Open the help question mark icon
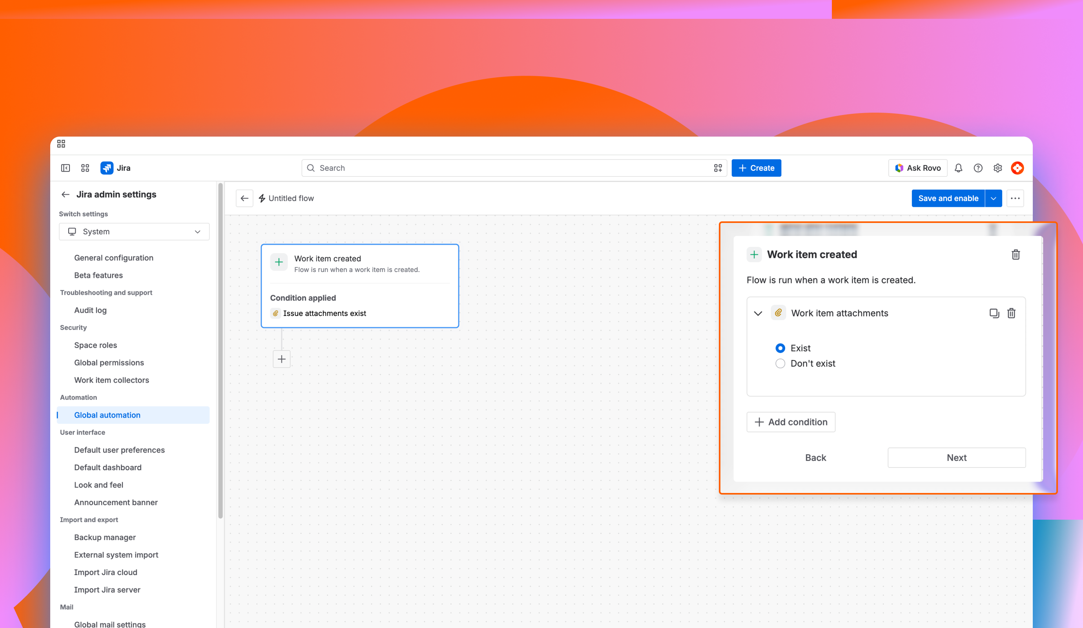 click(978, 168)
